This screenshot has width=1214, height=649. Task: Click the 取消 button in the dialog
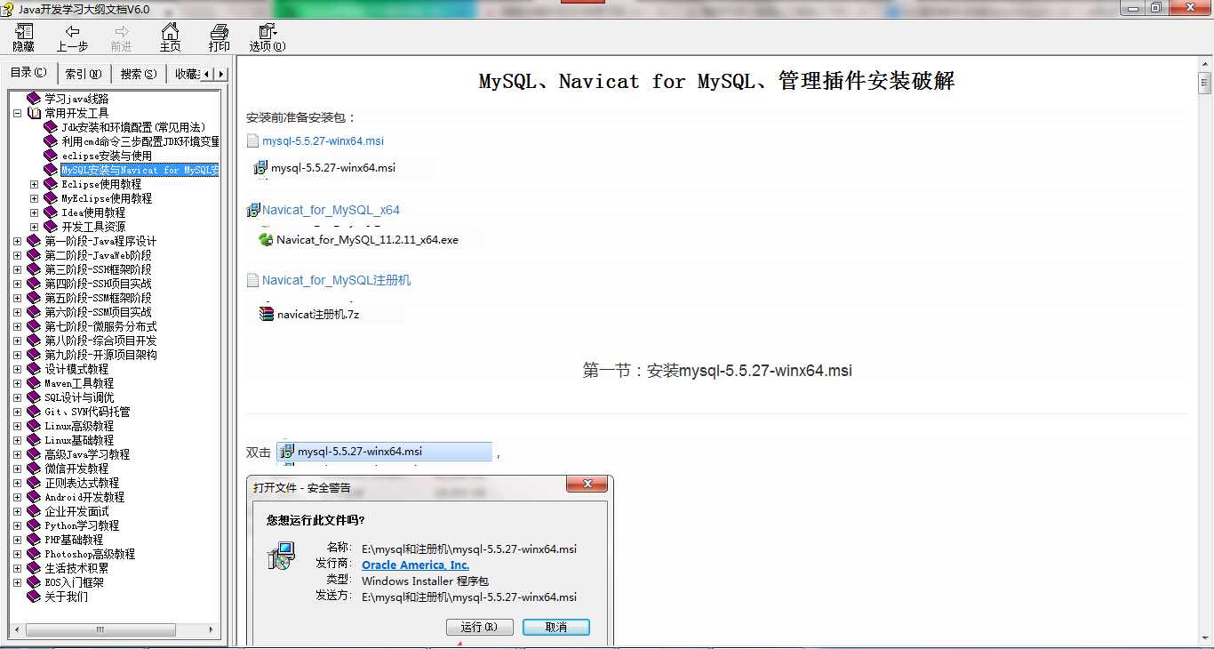556,627
